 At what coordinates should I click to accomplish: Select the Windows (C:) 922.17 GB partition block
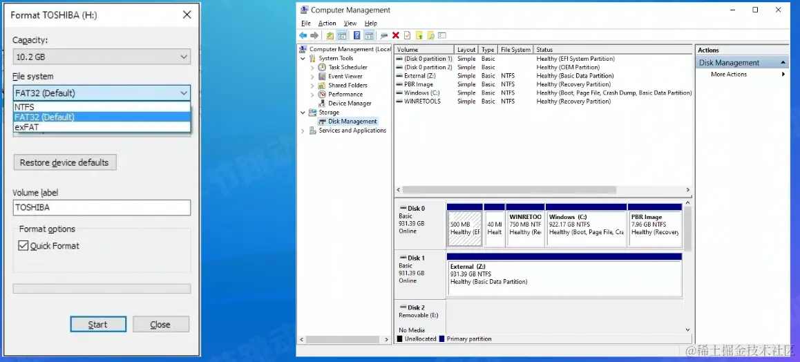[x=586, y=225]
